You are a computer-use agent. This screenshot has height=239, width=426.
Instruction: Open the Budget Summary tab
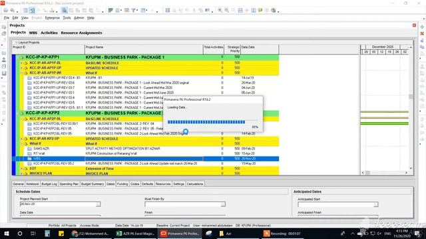pyautogui.click(x=93, y=184)
